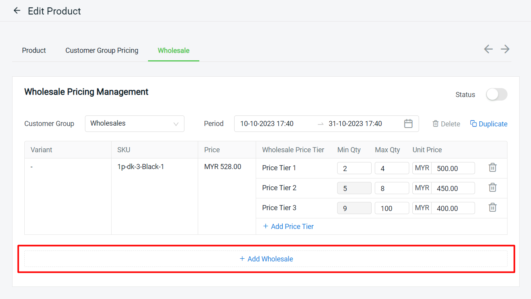Focus the Price Tier 1 Min Qty field

click(x=354, y=168)
